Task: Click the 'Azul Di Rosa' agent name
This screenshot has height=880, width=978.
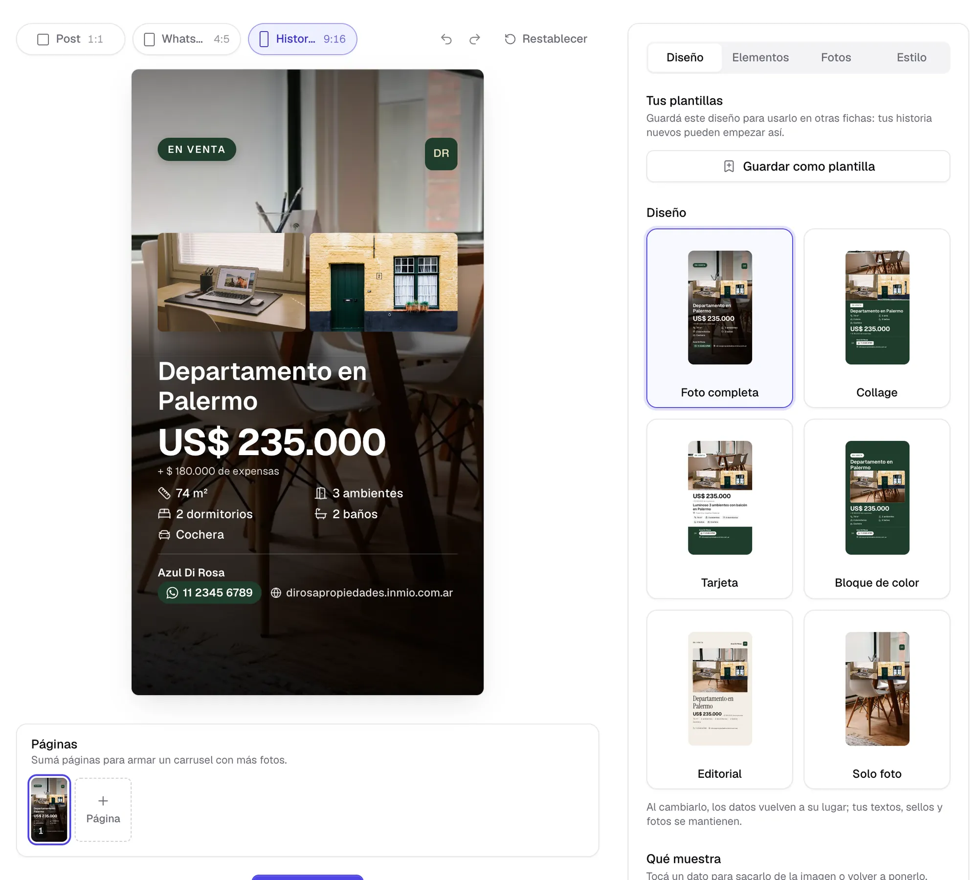Action: [x=191, y=572]
